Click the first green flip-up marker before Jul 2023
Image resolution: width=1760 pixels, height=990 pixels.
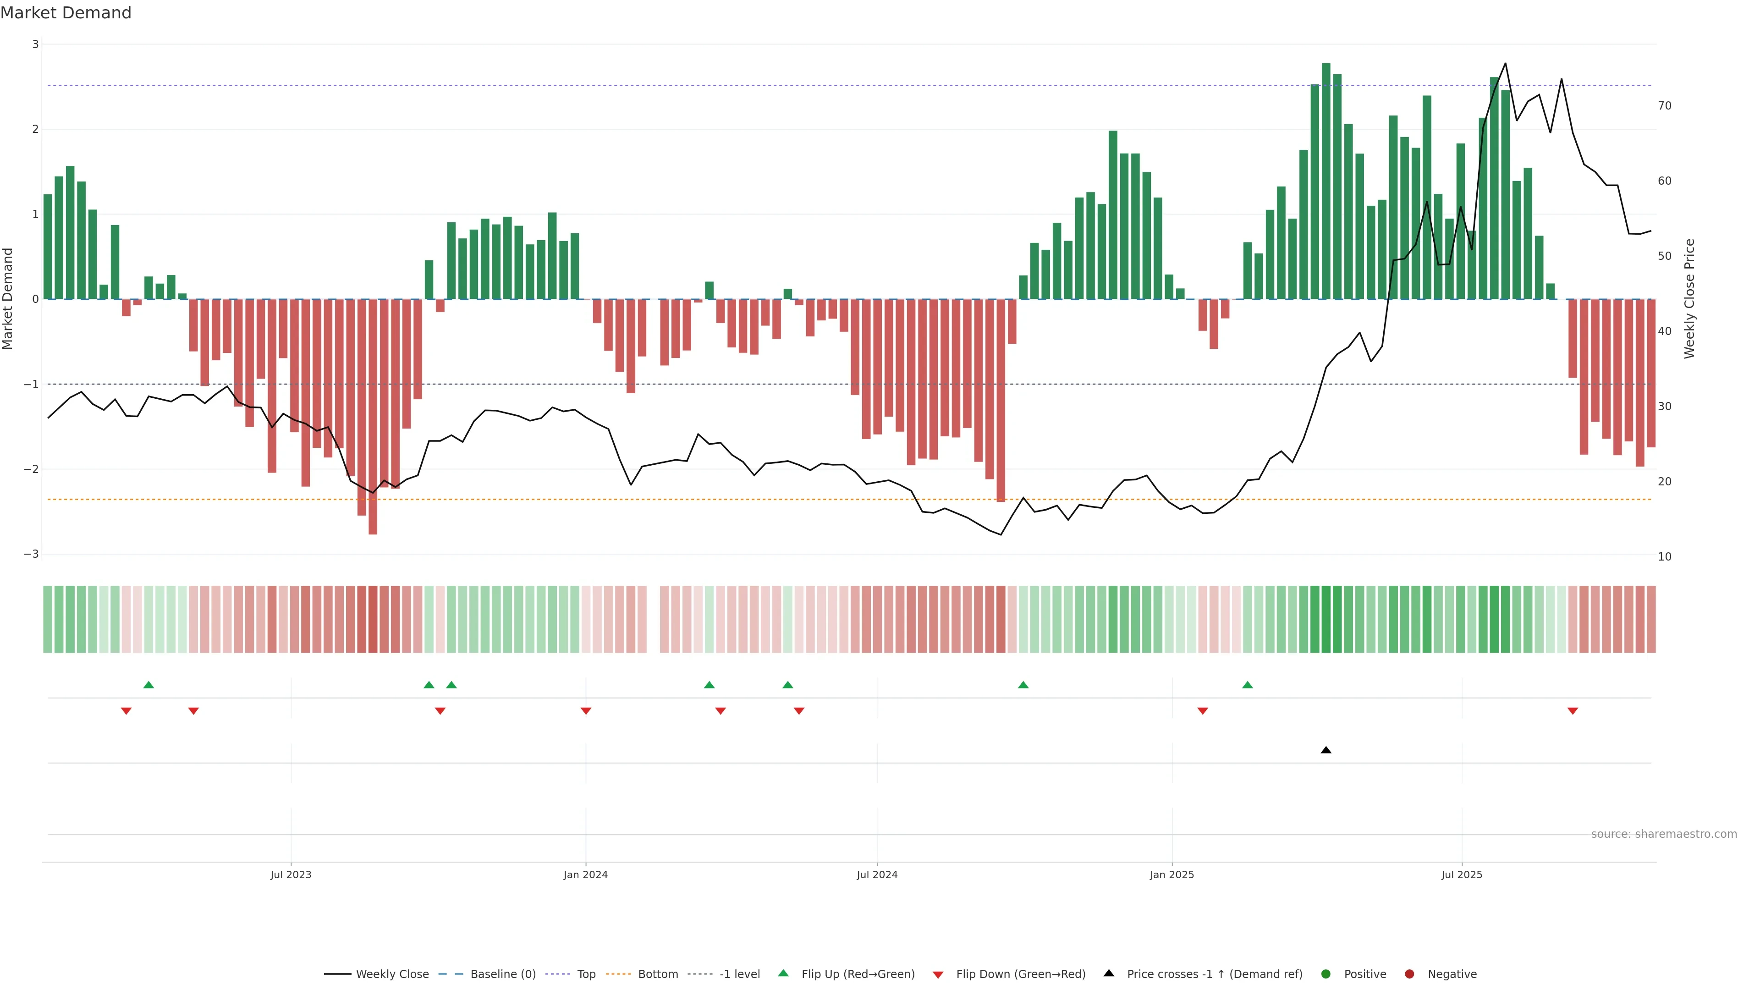tap(148, 685)
